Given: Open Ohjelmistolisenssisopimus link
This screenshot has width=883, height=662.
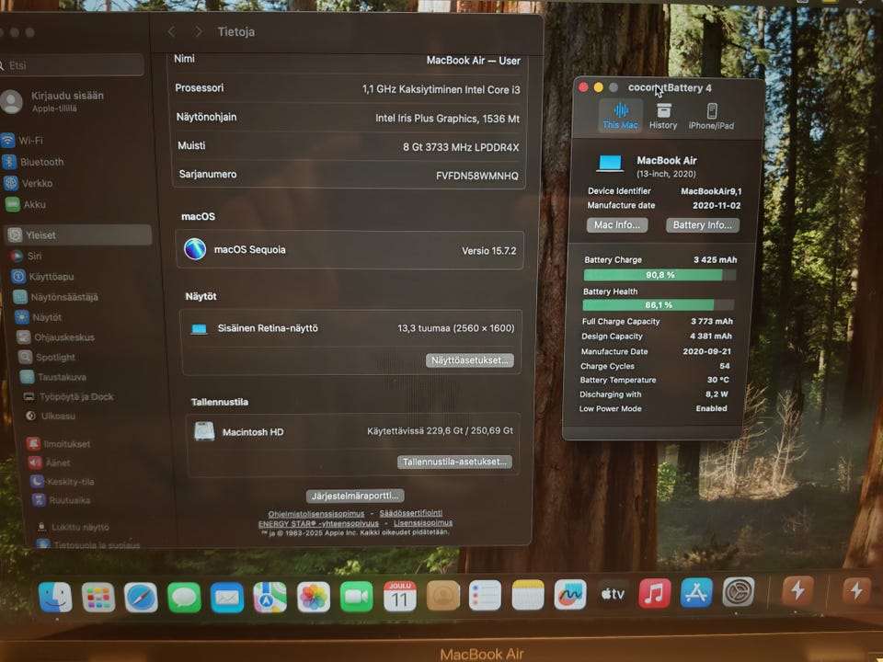Looking at the screenshot, I should [x=315, y=513].
